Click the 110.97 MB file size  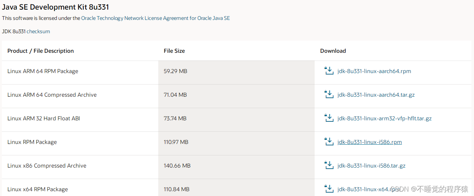176,142
